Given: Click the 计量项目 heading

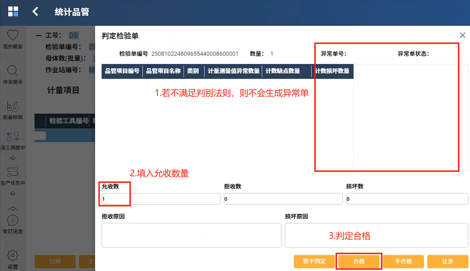Looking at the screenshot, I should tap(63, 90).
